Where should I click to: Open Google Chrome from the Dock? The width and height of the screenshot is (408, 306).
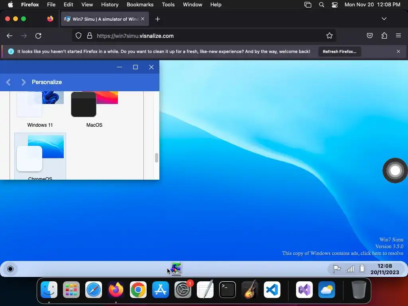tap(138, 290)
